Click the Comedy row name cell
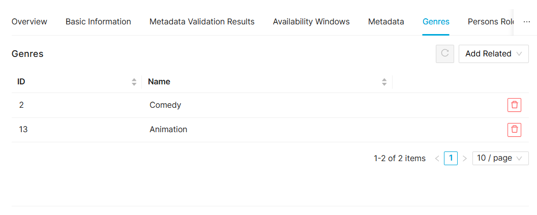This screenshot has height=215, width=537. [x=165, y=105]
